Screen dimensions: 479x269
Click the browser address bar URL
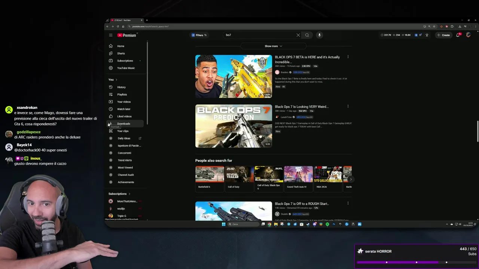click(150, 27)
